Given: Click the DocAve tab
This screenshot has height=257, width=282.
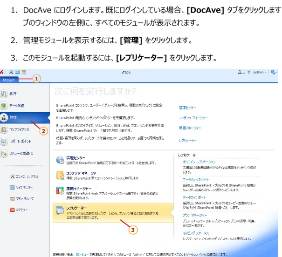Looking at the screenshot, I should [x=9, y=79].
